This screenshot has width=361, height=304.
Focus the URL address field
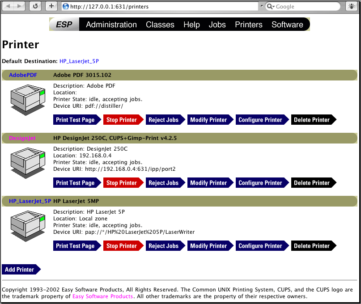pyautogui.click(x=160, y=6)
